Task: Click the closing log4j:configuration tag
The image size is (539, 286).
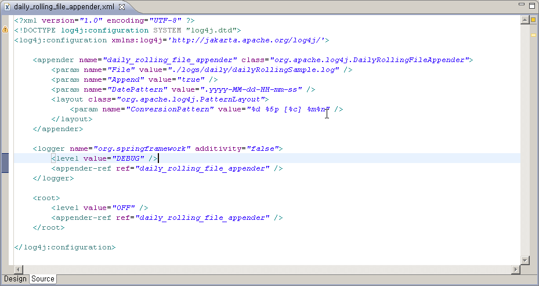Action: tap(65, 247)
